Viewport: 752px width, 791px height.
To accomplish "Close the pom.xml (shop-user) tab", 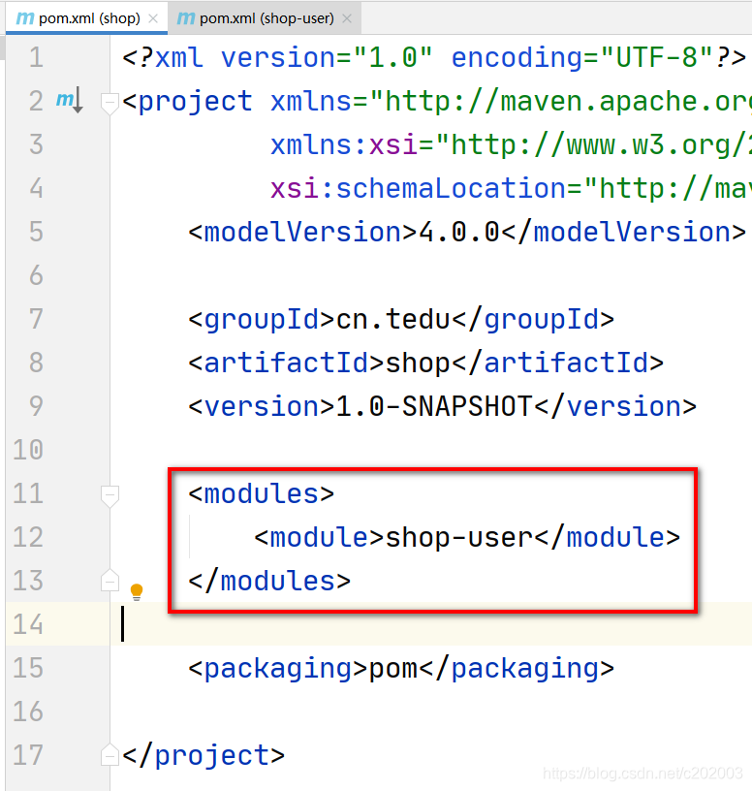I will tap(347, 19).
